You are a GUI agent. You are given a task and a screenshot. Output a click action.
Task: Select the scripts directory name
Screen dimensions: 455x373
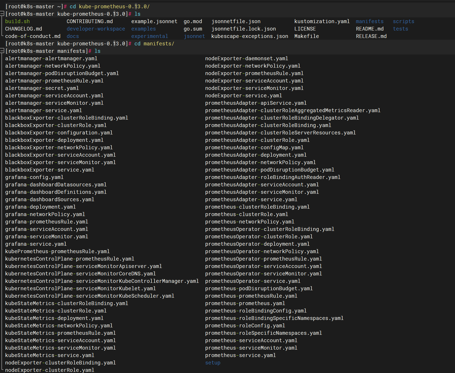click(x=403, y=21)
